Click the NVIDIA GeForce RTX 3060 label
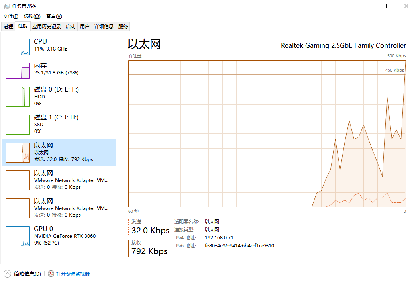 65,236
